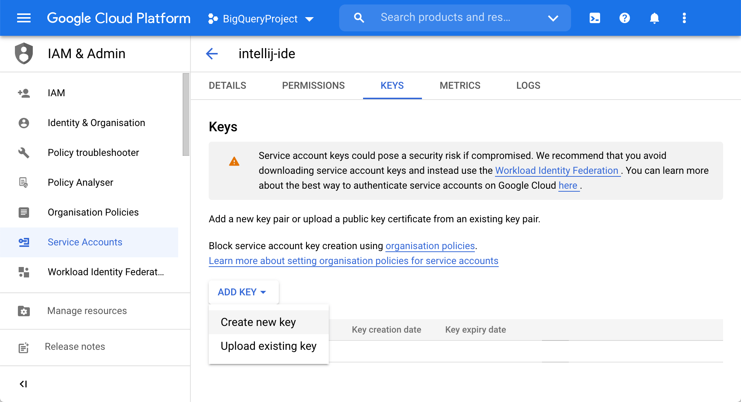Click the Release notes icon
Screen dimensions: 741x402
(x=24, y=347)
